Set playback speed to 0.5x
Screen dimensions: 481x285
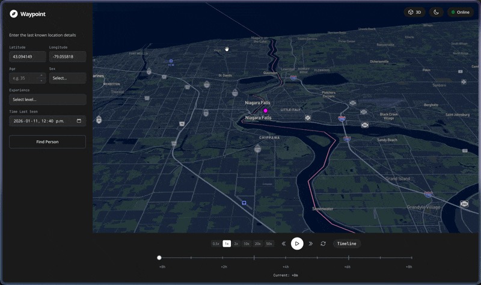tap(216, 244)
